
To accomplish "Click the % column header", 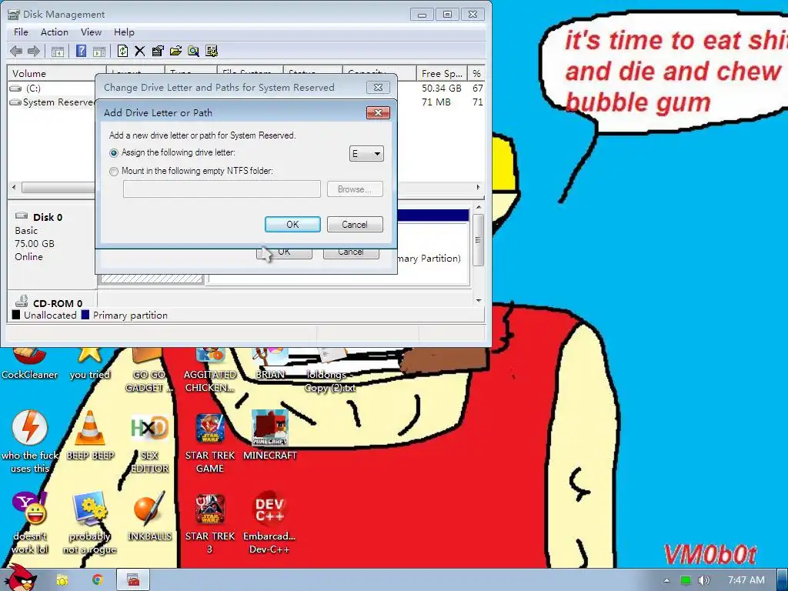I will pyautogui.click(x=476, y=73).
